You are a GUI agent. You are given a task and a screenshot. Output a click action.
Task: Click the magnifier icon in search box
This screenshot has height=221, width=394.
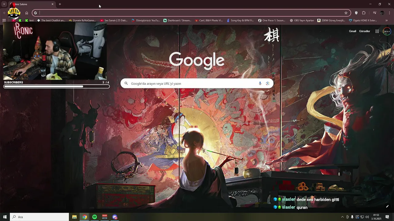pos(126,83)
